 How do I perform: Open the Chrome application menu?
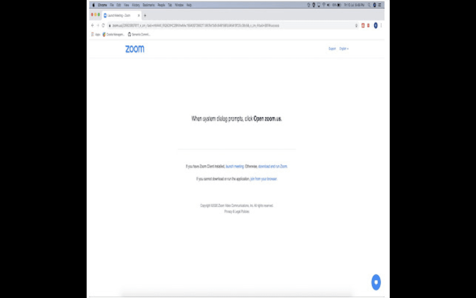pos(102,5)
